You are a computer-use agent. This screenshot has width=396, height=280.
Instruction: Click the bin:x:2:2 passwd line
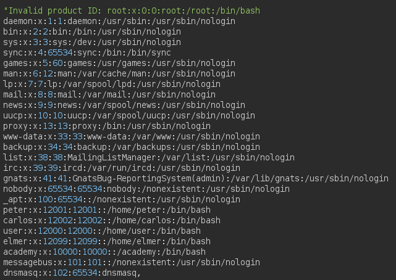tap(92, 31)
